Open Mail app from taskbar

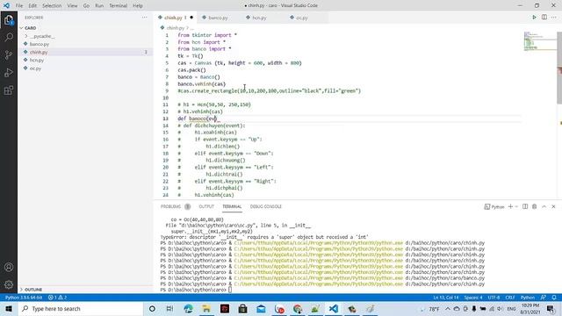pyautogui.click(x=261, y=308)
